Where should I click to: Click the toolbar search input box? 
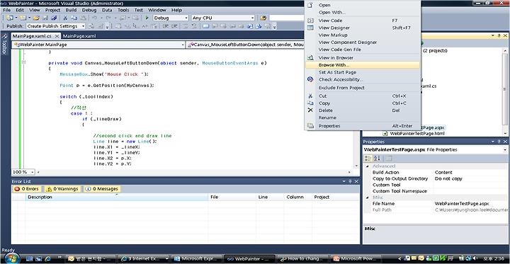(287, 18)
